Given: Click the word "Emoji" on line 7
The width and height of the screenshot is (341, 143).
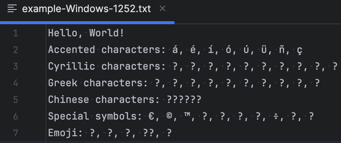Looking at the screenshot, I should 63,133.
